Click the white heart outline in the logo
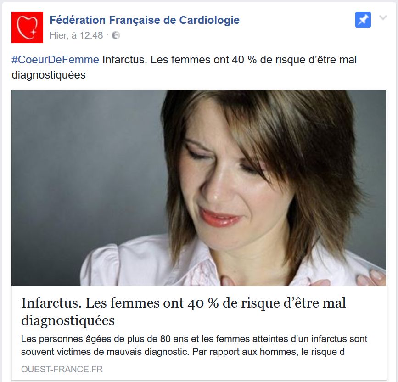This screenshot has width=398, height=382. pos(27,28)
